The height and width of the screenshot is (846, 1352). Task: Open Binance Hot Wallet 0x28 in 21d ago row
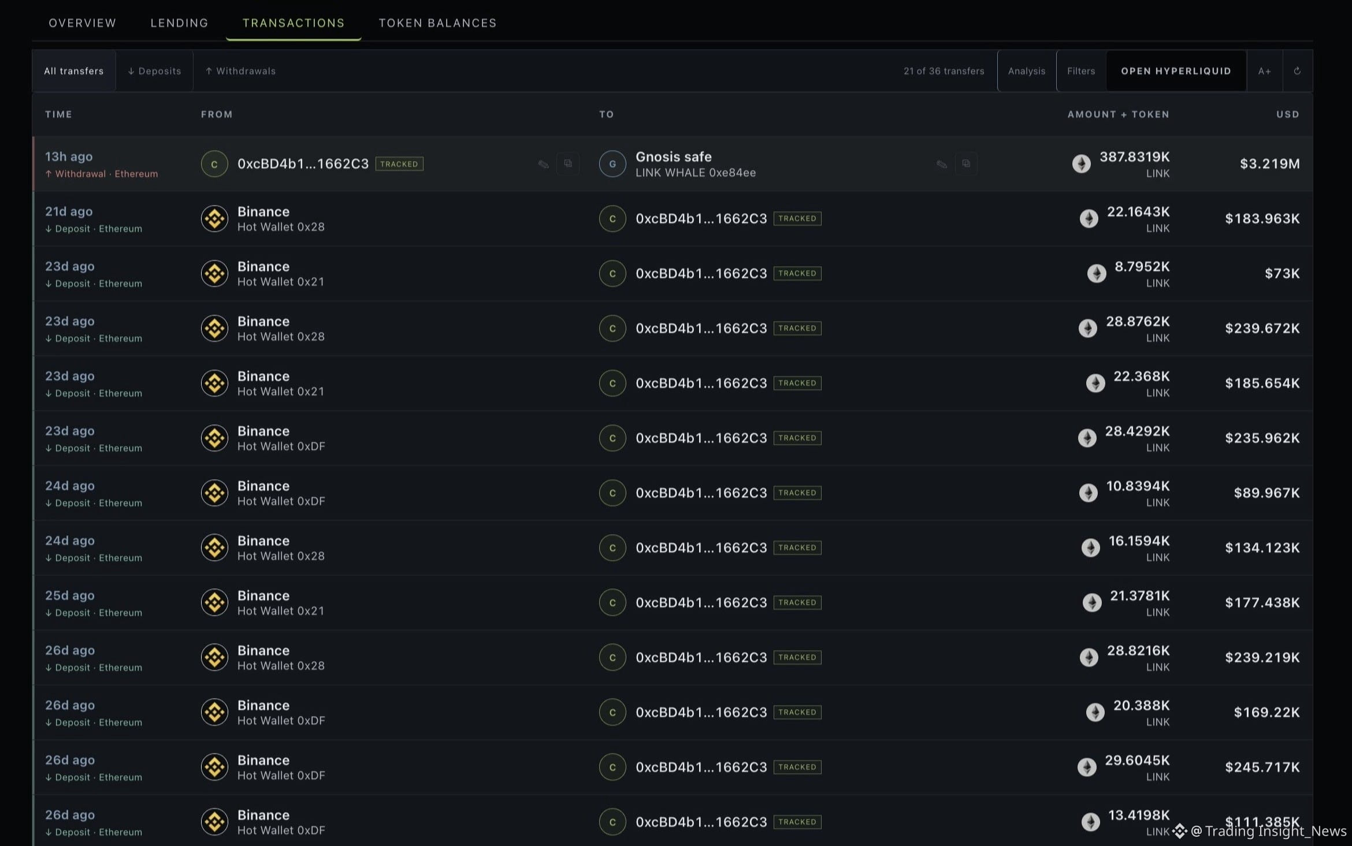pyautogui.click(x=281, y=219)
